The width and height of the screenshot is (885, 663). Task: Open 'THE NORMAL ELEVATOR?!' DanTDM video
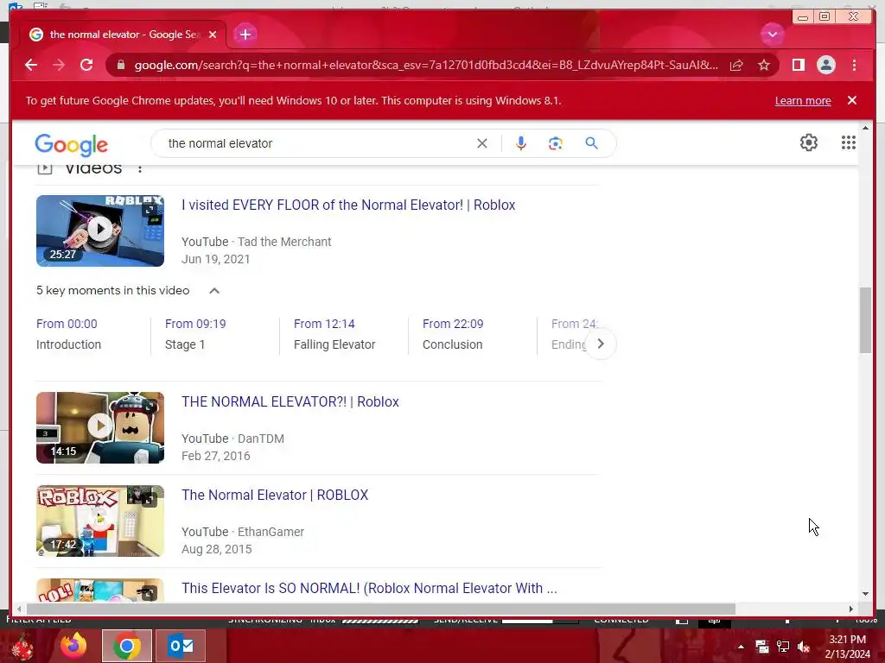pos(290,401)
